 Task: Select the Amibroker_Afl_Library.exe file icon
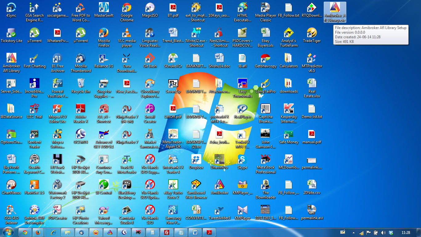click(x=335, y=12)
